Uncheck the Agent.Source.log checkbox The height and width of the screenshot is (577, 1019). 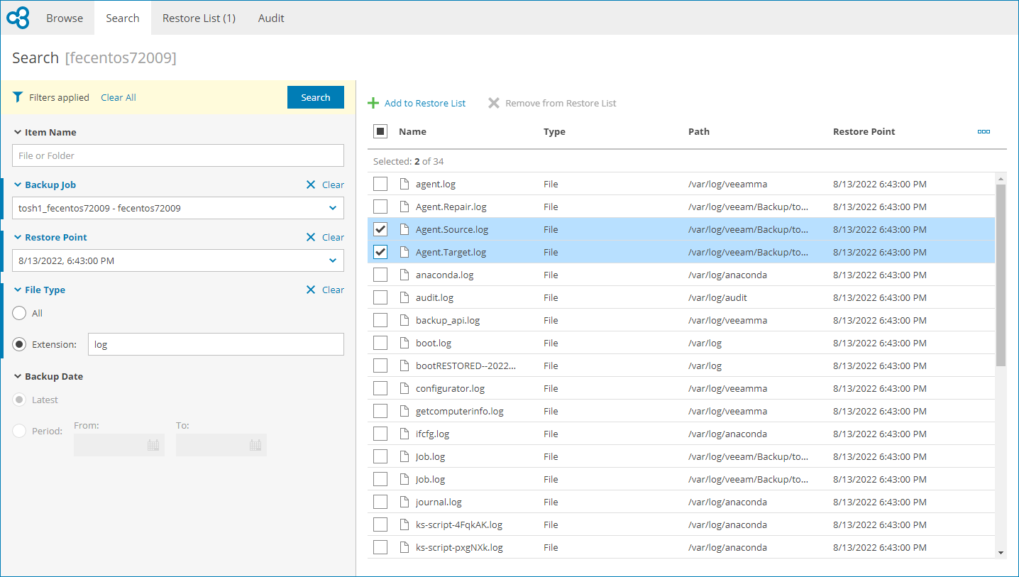pos(380,229)
